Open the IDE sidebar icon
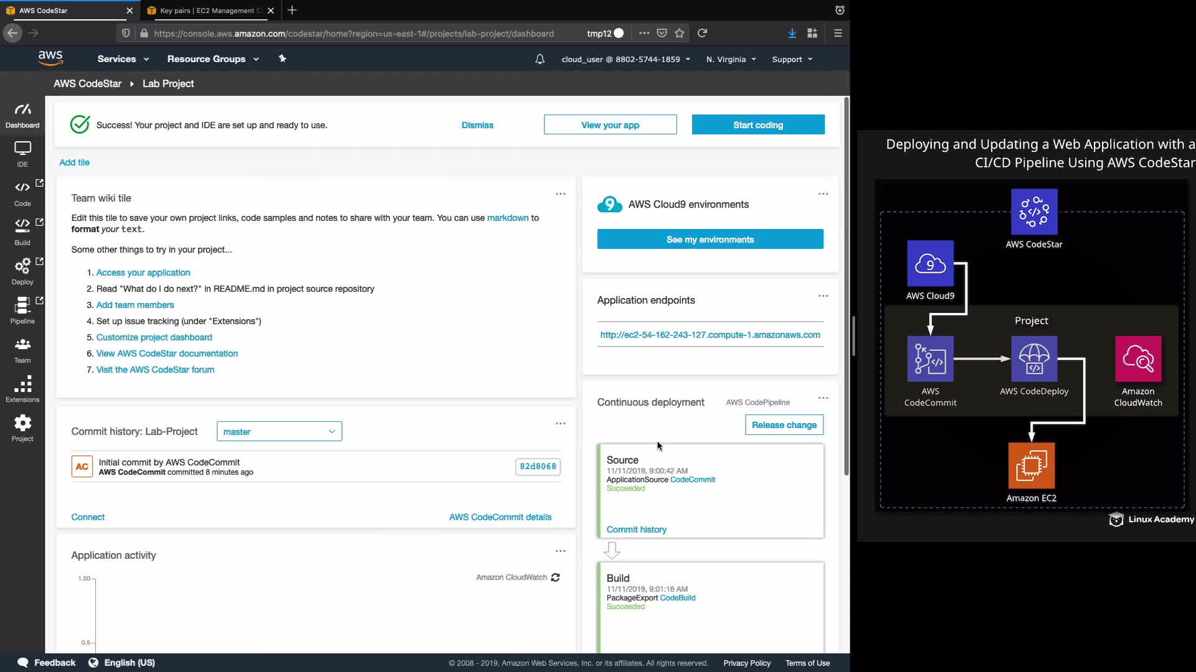The width and height of the screenshot is (1196, 672). click(x=22, y=153)
